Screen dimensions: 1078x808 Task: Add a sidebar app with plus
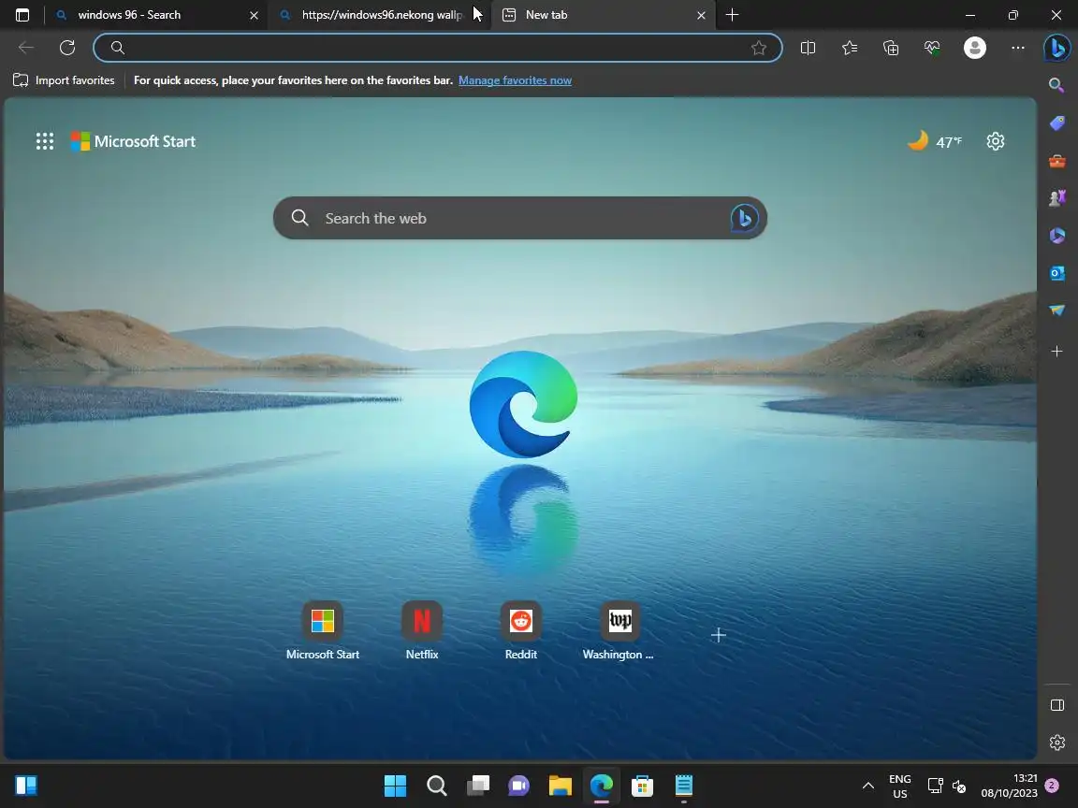coord(1056,351)
